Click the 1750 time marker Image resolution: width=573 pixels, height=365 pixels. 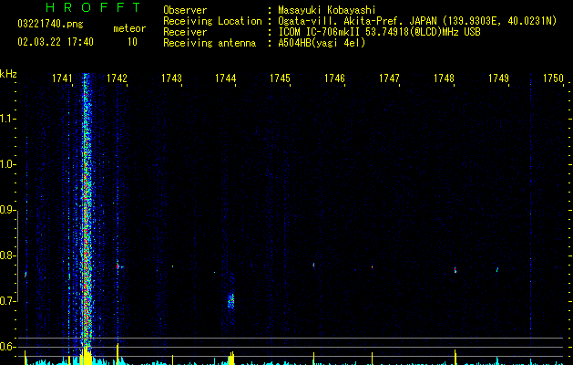(x=553, y=78)
